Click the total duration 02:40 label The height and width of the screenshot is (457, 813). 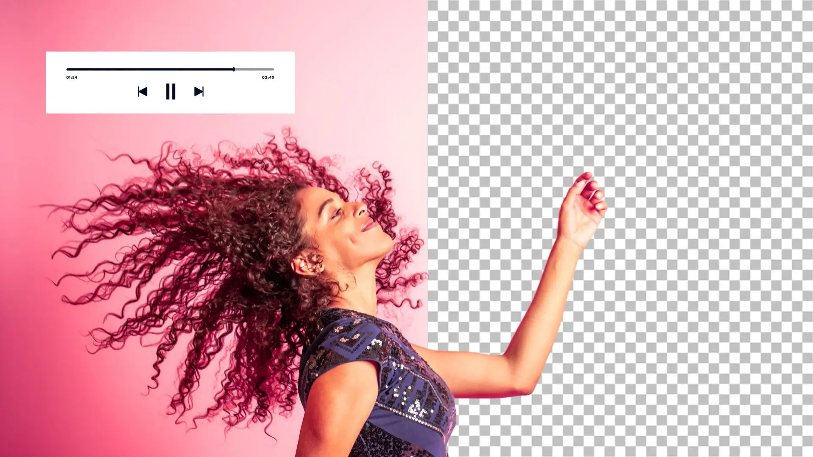(268, 77)
